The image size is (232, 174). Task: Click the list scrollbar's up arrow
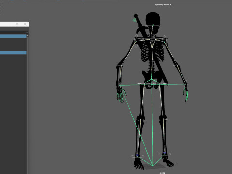tap(28, 35)
